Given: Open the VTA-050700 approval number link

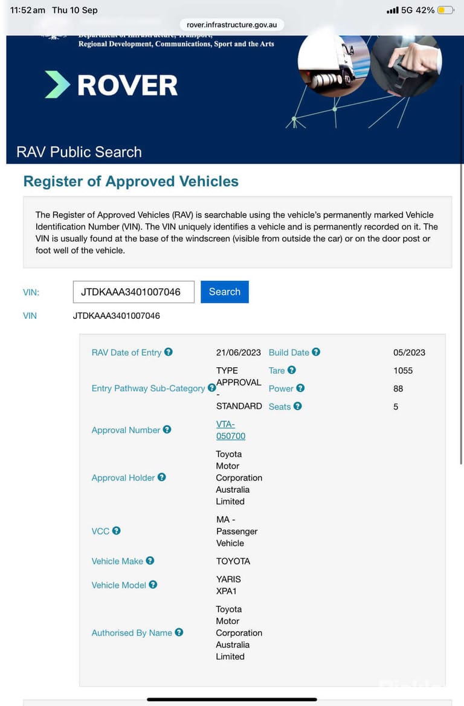Looking at the screenshot, I should point(231,430).
